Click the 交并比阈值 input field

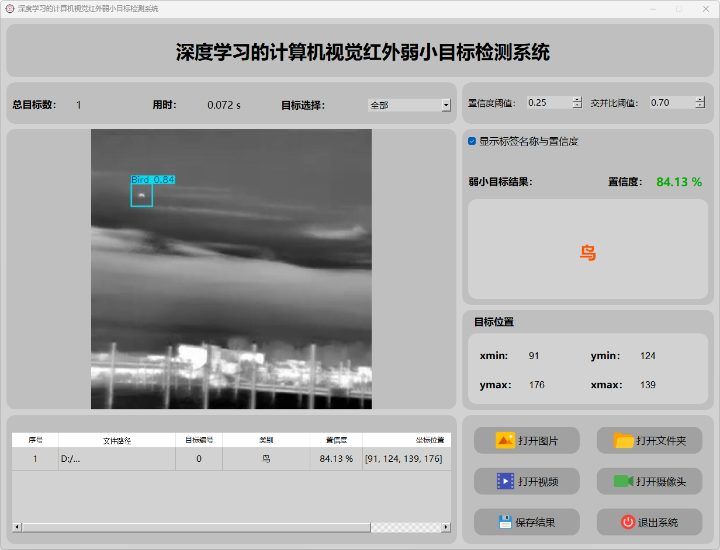[x=671, y=103]
